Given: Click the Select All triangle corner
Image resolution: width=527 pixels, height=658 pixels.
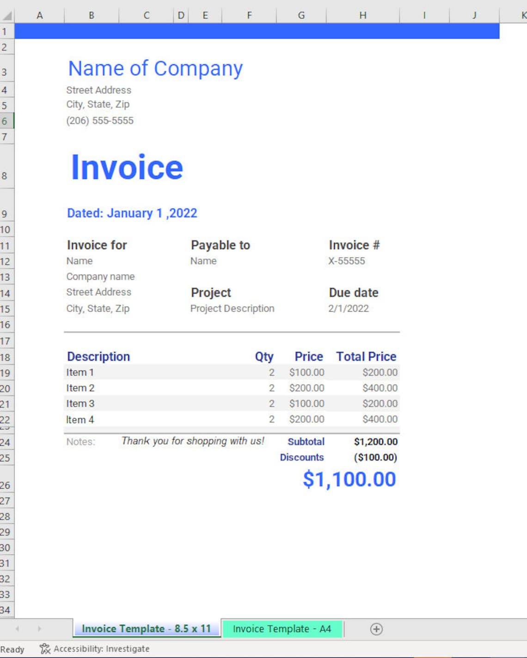Looking at the screenshot, I should point(6,15).
